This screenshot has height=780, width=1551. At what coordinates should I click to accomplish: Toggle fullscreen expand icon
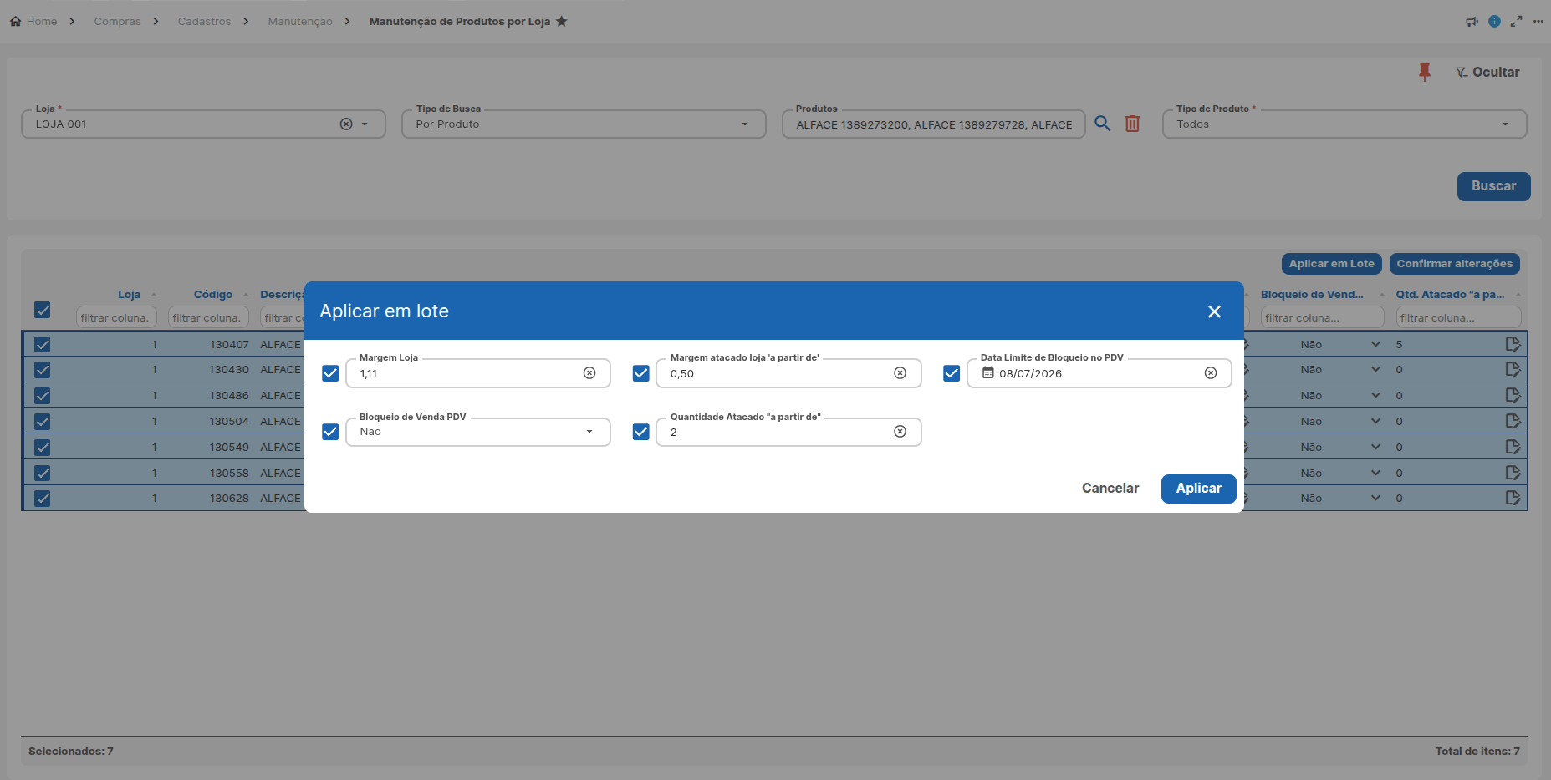tap(1516, 22)
